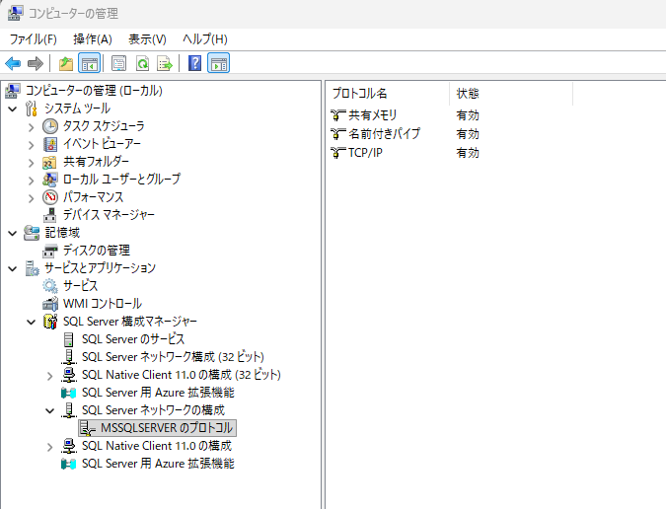
Task: Select TCP/IP protocol in the list
Action: tap(364, 153)
